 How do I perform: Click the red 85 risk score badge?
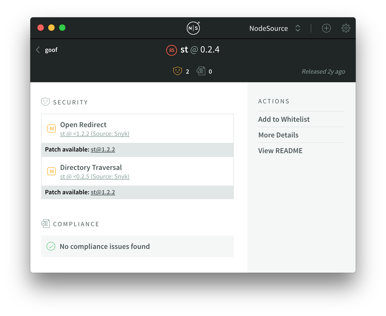click(172, 50)
